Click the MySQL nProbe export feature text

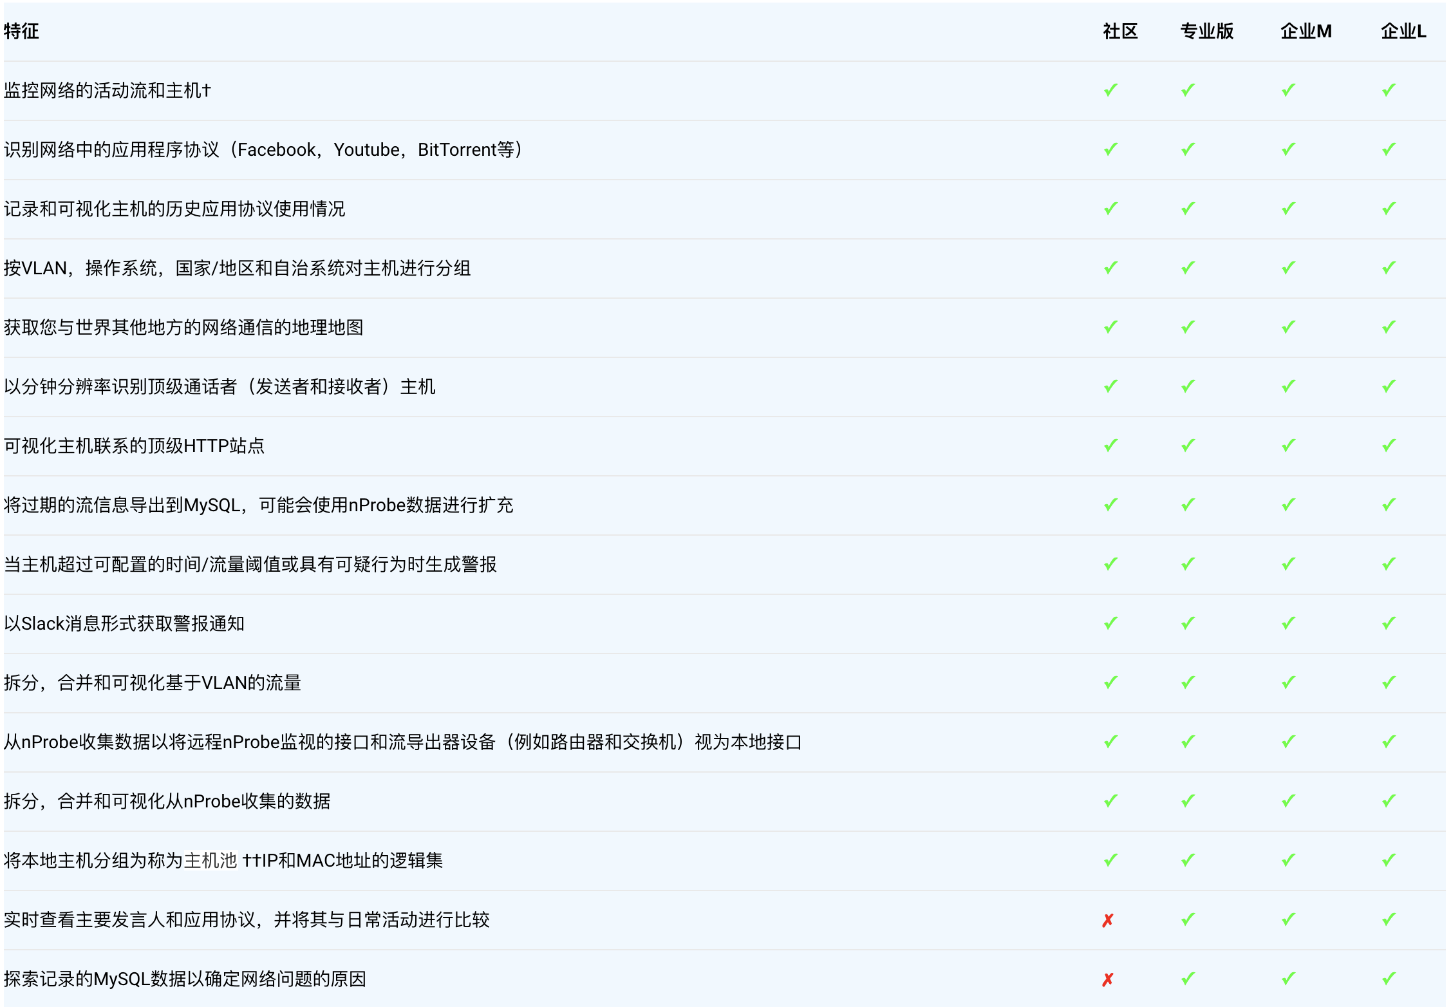(x=258, y=505)
